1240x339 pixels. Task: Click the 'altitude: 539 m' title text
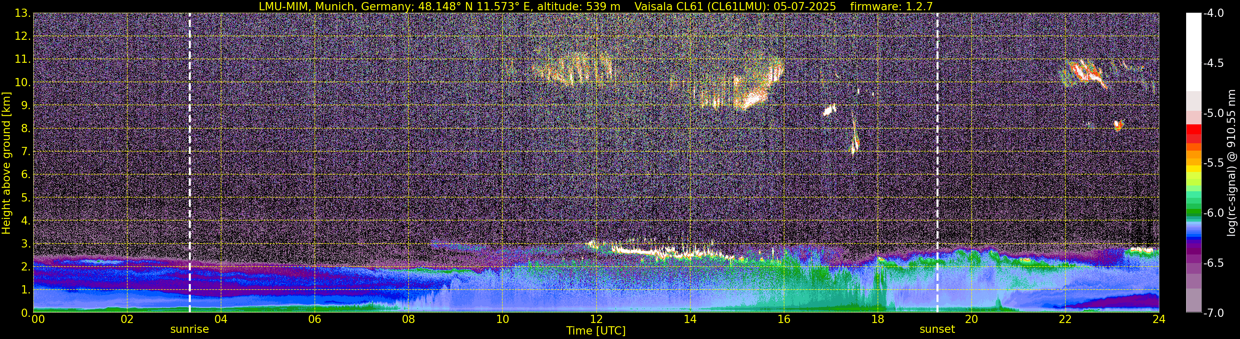coord(579,6)
